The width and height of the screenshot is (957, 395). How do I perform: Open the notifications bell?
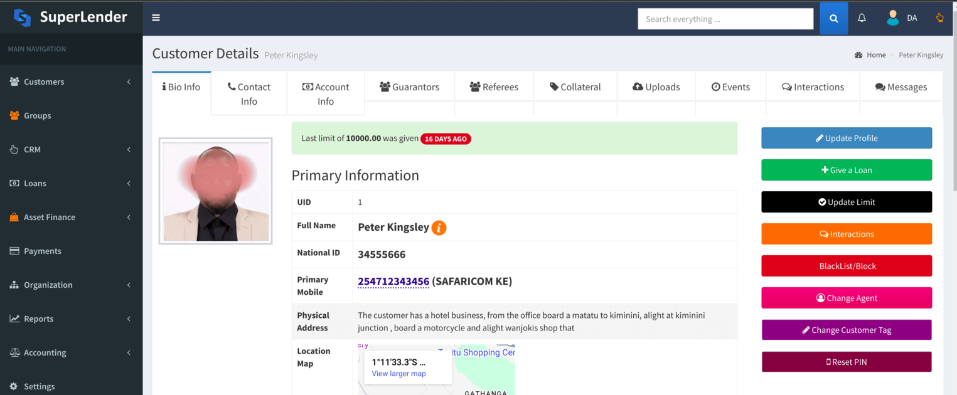(x=862, y=18)
